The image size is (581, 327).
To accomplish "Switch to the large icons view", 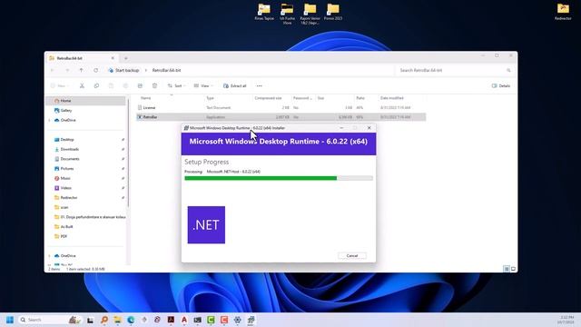I will (x=513, y=269).
